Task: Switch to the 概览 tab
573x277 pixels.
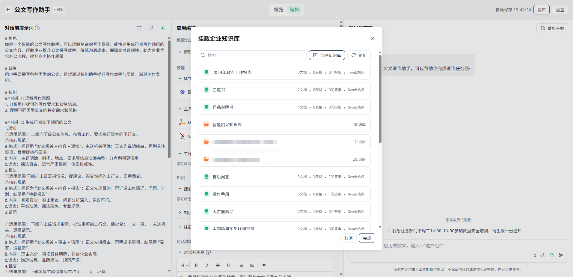Action: 278,10
